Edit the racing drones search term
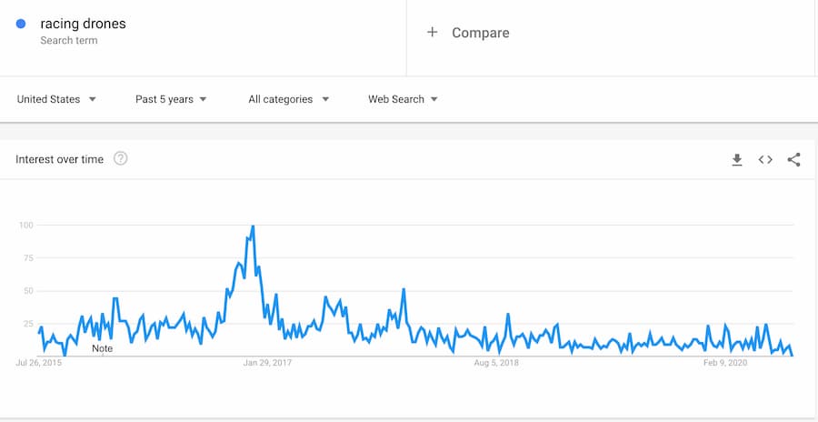 [x=83, y=24]
